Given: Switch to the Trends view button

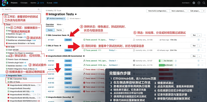Looking at the screenshot, I should click(59, 30).
